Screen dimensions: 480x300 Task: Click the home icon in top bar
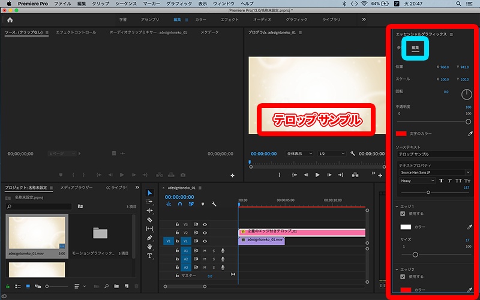10,19
